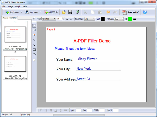Open the Text Align dropdown
The width and height of the screenshot is (157, 117).
click(x=89, y=19)
